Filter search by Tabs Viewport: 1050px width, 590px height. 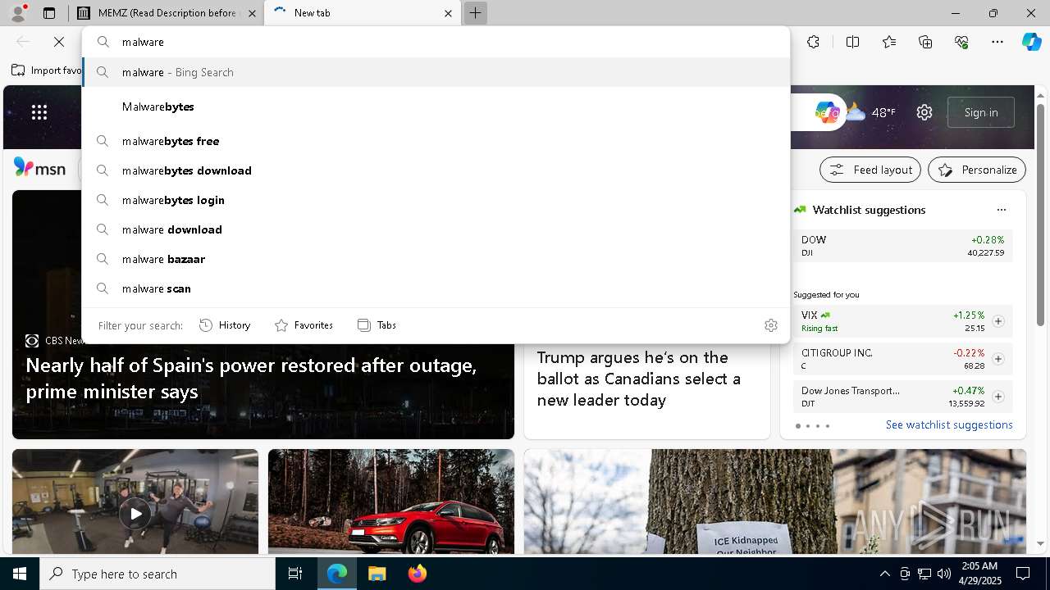pyautogui.click(x=377, y=325)
